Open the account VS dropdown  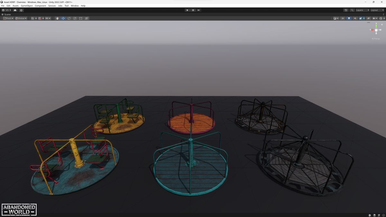pos(6,10)
